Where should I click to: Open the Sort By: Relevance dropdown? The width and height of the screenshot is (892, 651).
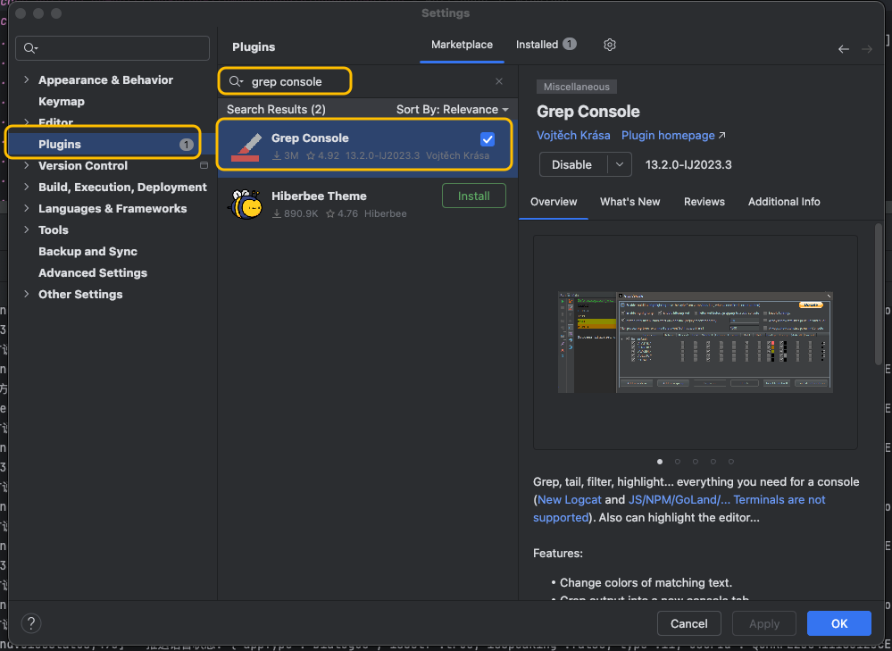pos(453,109)
